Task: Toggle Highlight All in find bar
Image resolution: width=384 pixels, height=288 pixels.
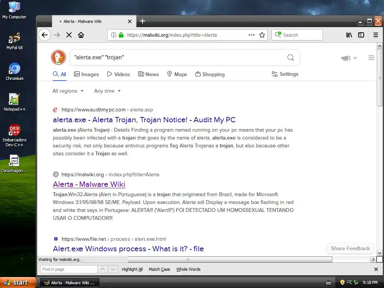Action: [132, 269]
